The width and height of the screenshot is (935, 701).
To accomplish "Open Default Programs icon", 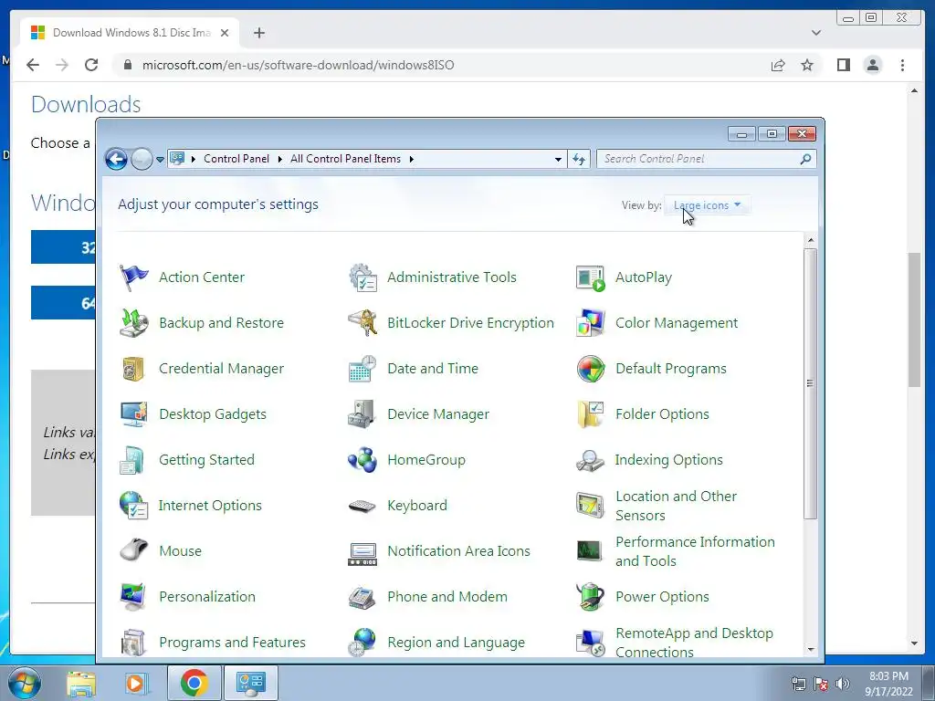I will pyautogui.click(x=591, y=369).
